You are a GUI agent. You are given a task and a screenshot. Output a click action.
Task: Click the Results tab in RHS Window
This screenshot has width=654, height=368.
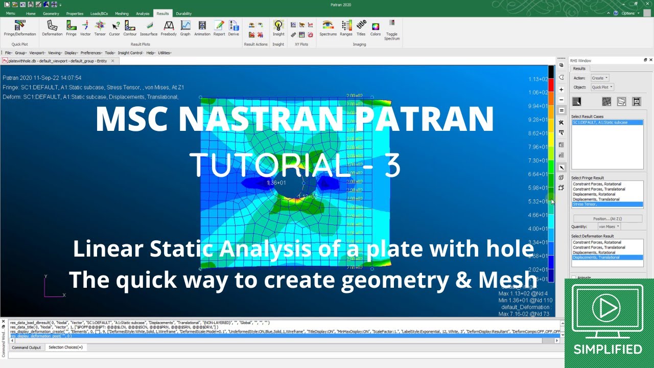pyautogui.click(x=579, y=68)
